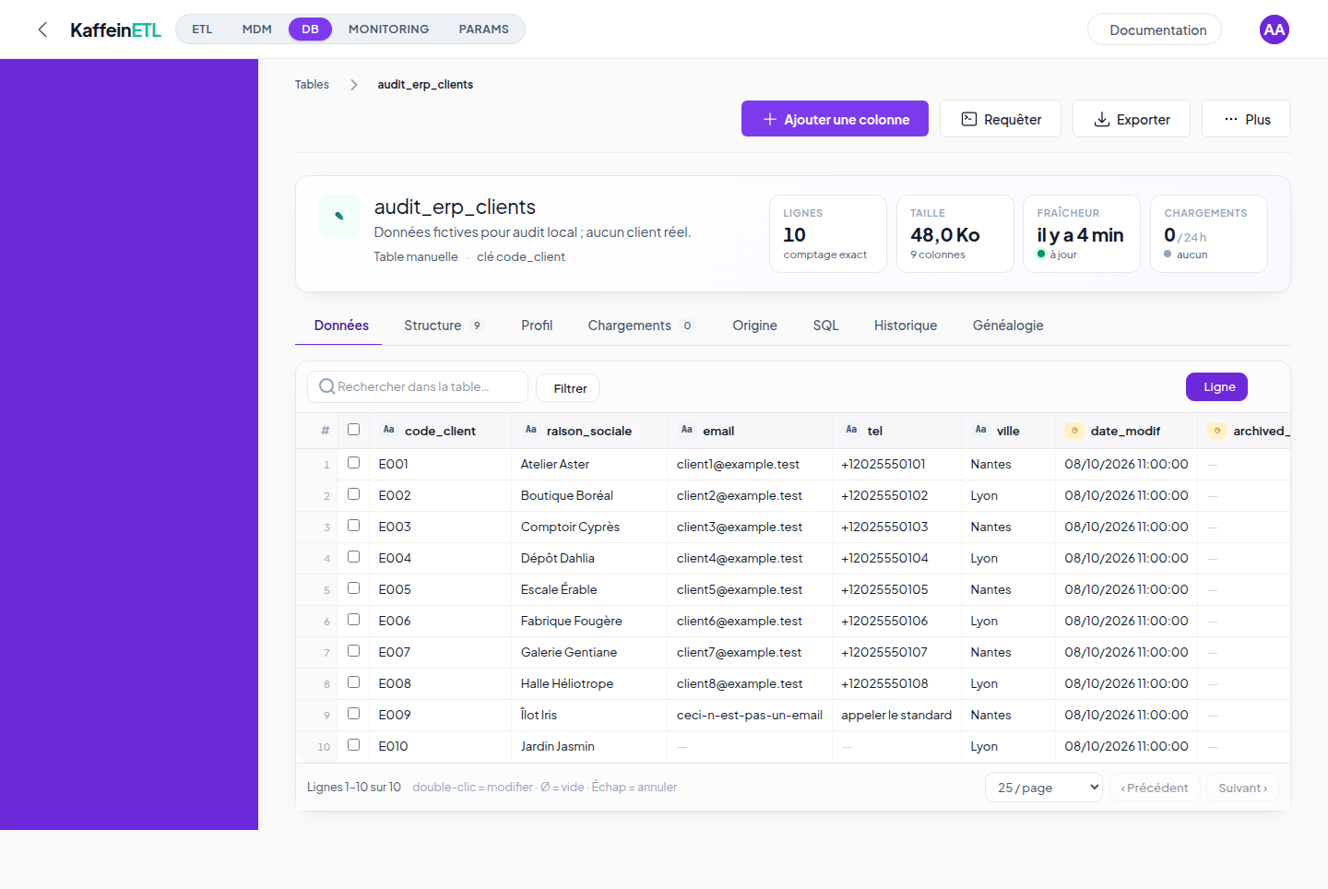
Task: Open the Documentation link
Action: (x=1155, y=30)
